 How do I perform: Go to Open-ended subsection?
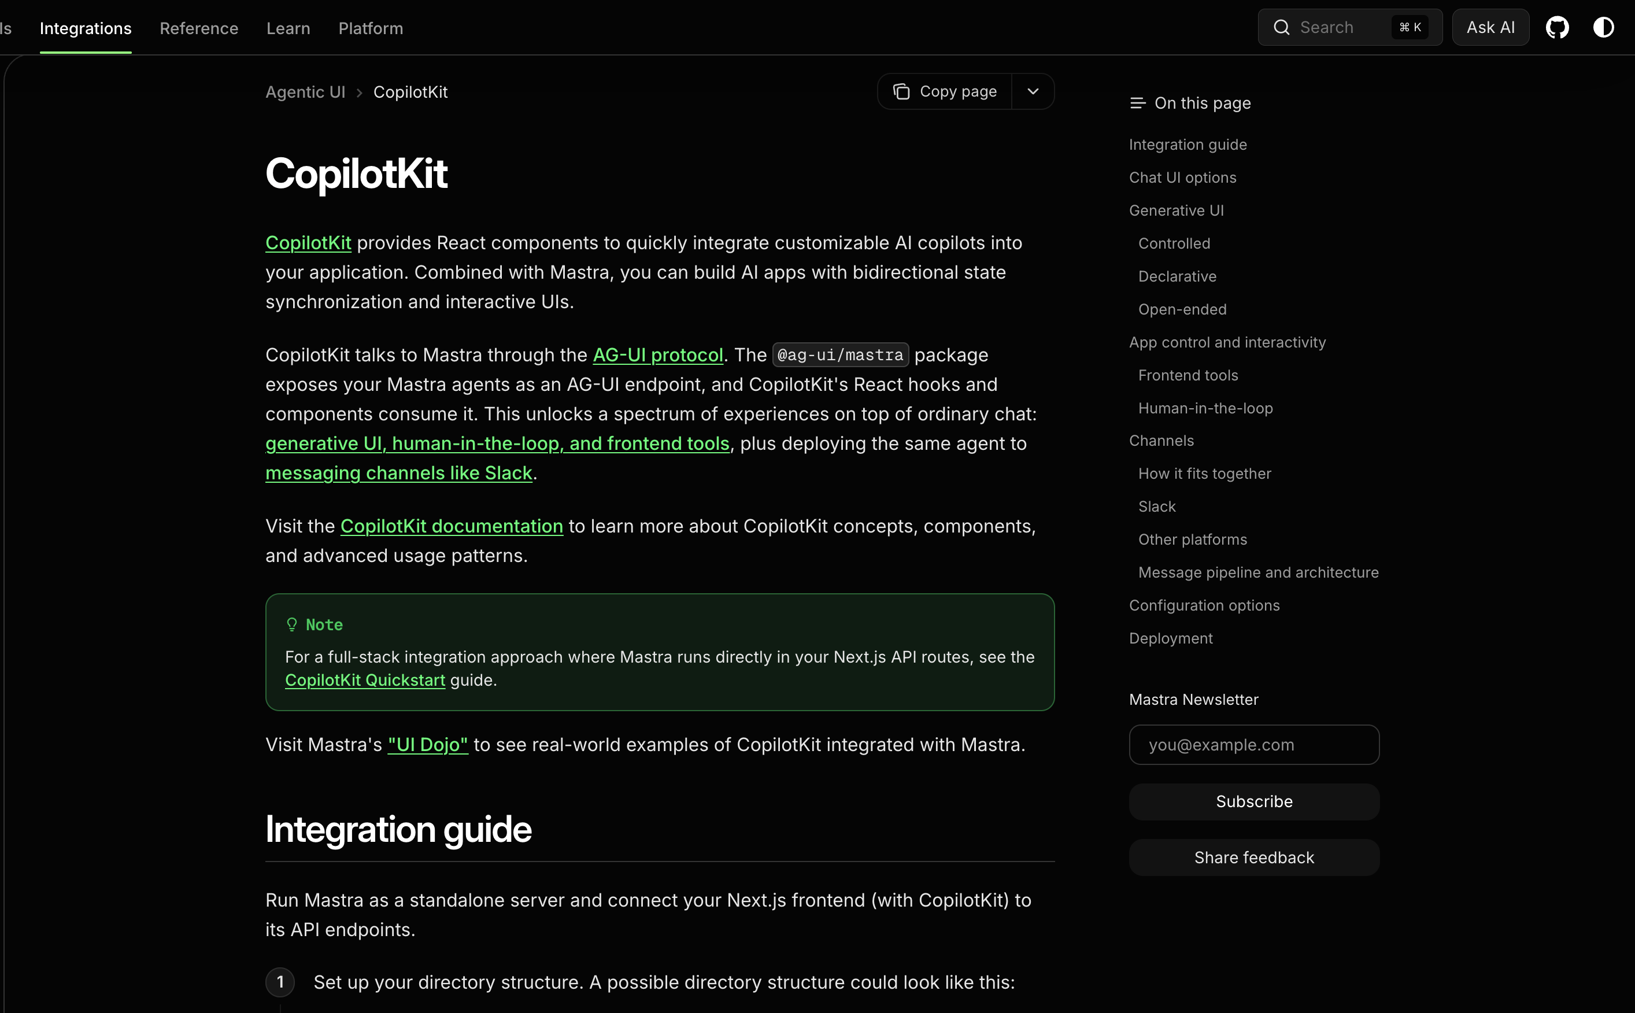1182,309
